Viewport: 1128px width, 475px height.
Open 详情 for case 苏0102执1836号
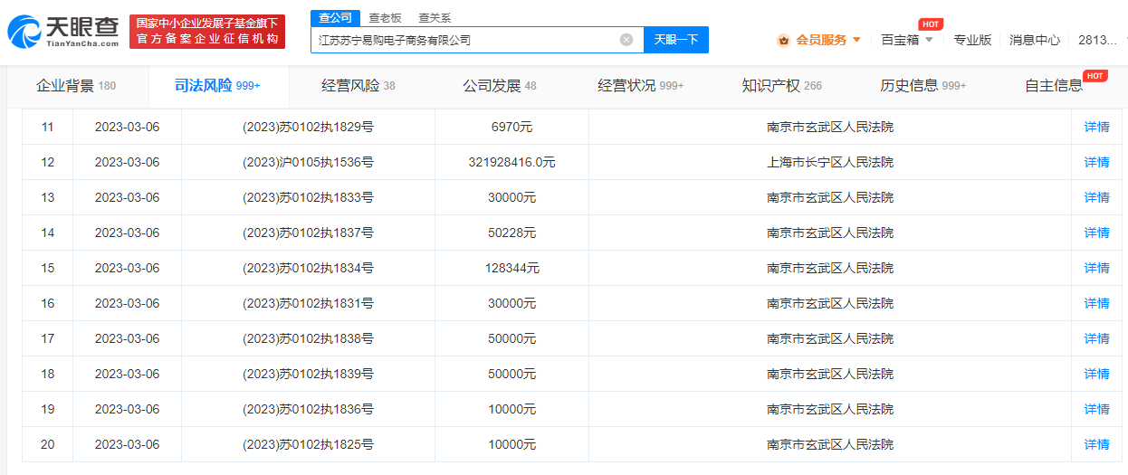(x=1096, y=409)
